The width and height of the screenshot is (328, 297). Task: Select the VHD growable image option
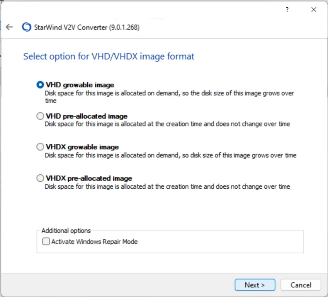click(40, 84)
